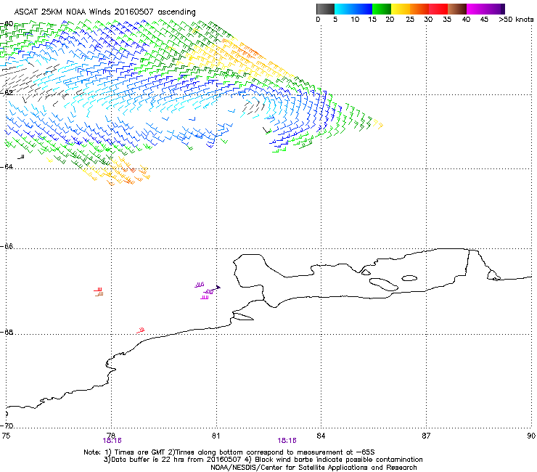Click the purple wind barb cluster near 81
This screenshot has height=472, width=537.
tap(208, 290)
